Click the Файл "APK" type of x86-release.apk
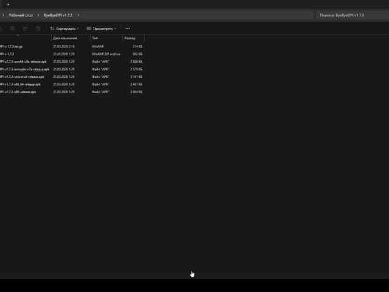Viewport: 389px width, 292px height. tap(101, 92)
